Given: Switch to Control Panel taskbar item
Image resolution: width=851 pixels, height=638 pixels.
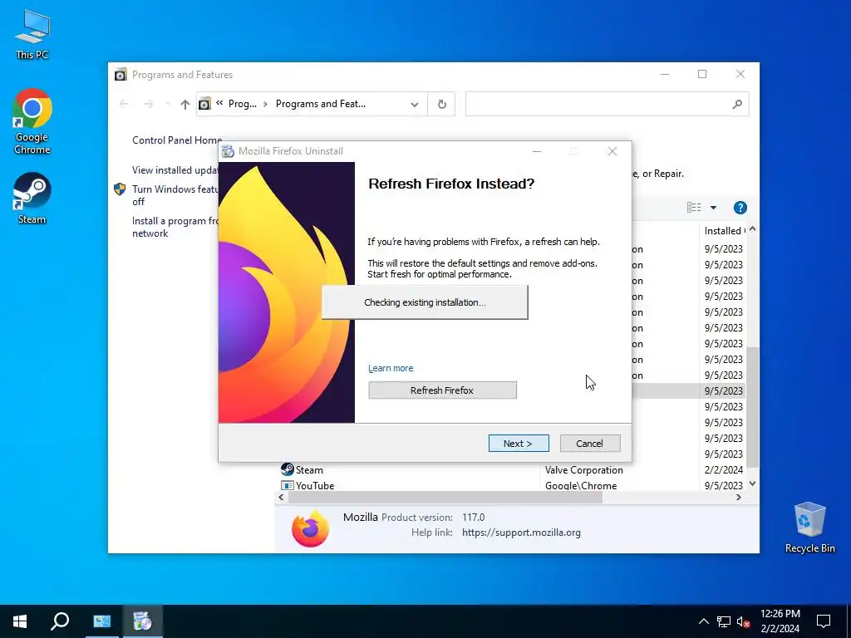Looking at the screenshot, I should point(101,621).
